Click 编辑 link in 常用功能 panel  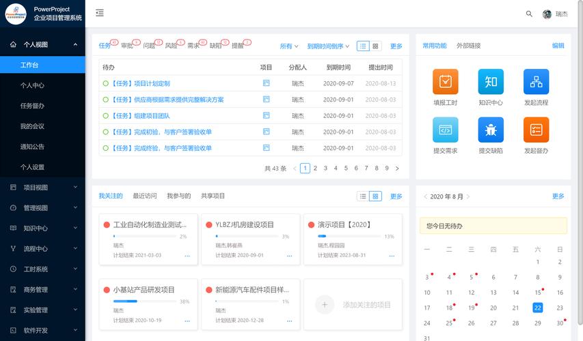pos(558,46)
